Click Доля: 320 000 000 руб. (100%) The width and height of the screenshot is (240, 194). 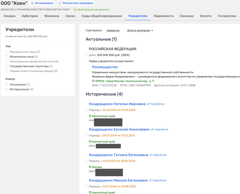(x=109, y=55)
